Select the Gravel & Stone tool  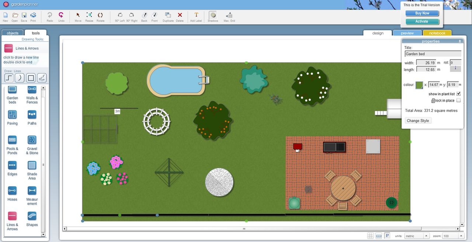pos(32,145)
